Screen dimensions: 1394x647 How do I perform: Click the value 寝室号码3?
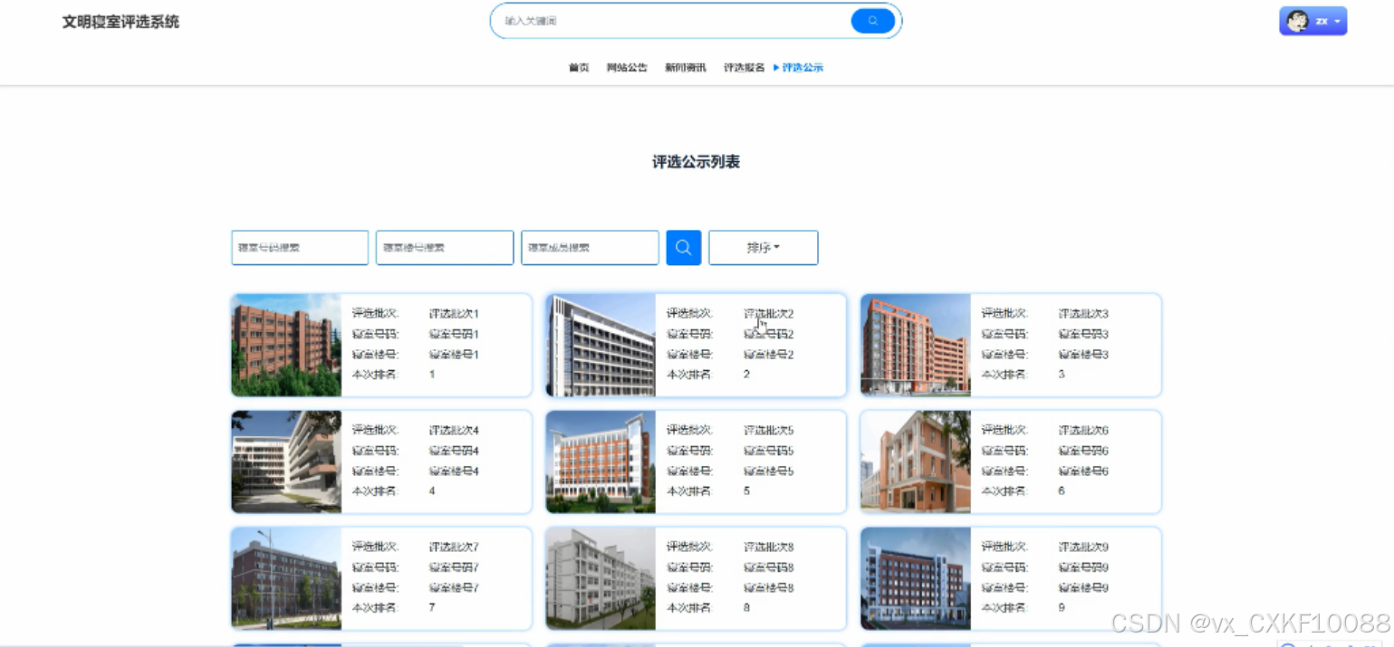pyautogui.click(x=1083, y=334)
